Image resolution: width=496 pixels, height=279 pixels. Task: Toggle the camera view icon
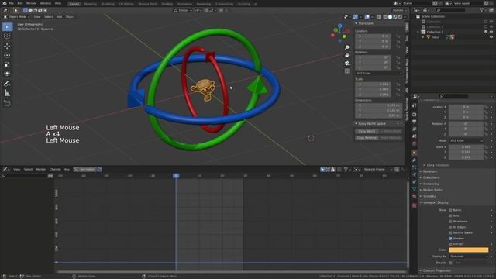point(347,63)
